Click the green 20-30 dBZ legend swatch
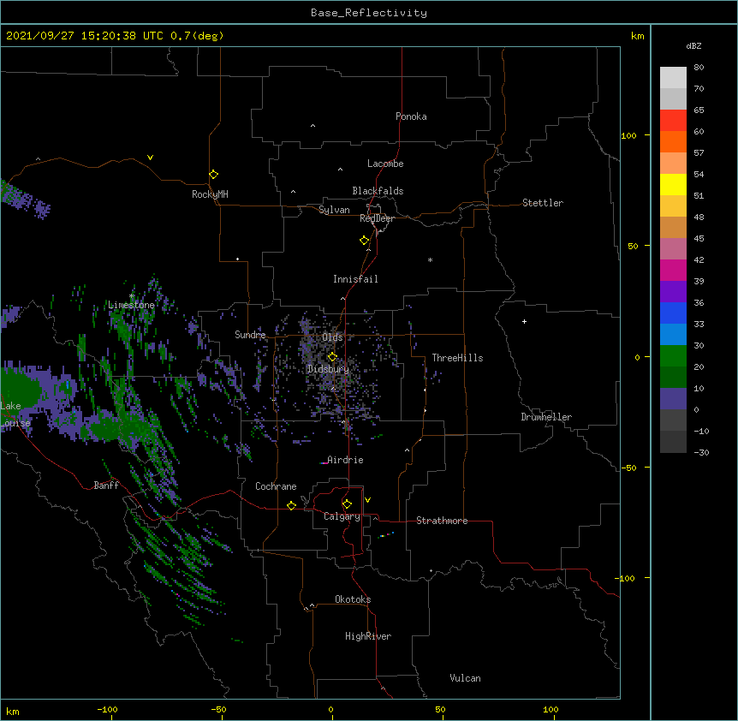The height and width of the screenshot is (721, 738). [673, 356]
